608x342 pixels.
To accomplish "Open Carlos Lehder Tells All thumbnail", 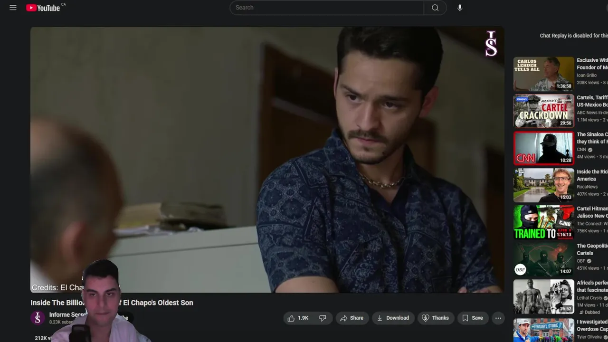I will [x=544, y=74].
